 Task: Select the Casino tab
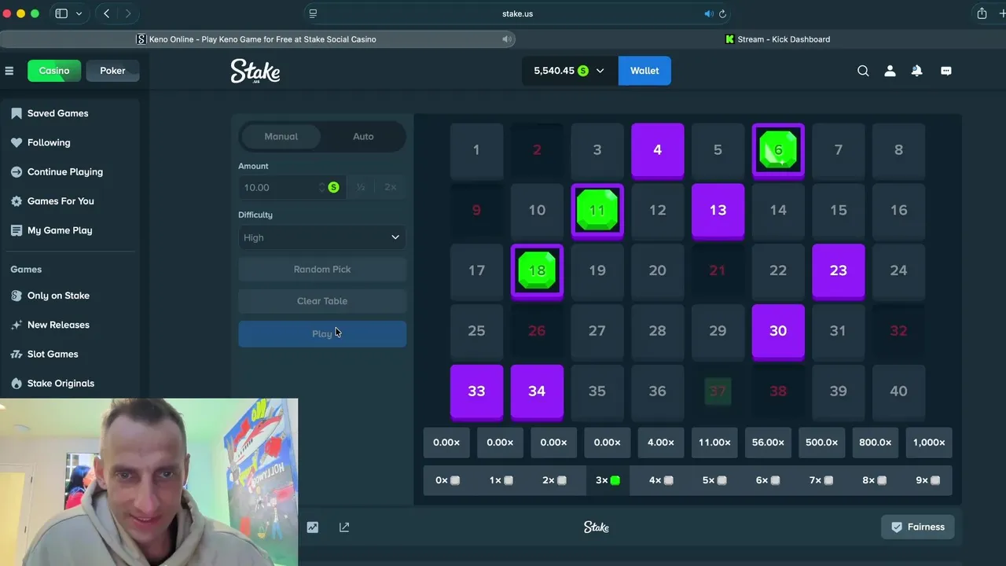54,71
